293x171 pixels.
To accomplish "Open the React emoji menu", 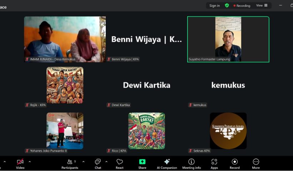I will coord(120,164).
